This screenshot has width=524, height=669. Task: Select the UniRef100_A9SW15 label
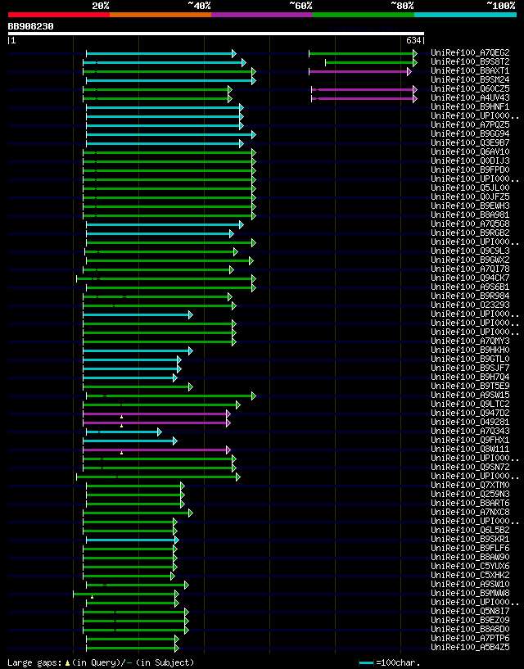470,395
